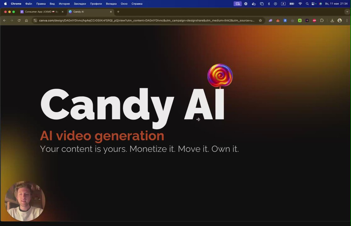This screenshot has height=226, width=351.
Task: Open date and time Вс, 11 мая
Action: coord(336,3)
